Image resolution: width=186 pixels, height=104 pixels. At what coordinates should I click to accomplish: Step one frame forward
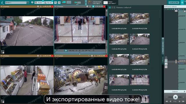pos(179,101)
